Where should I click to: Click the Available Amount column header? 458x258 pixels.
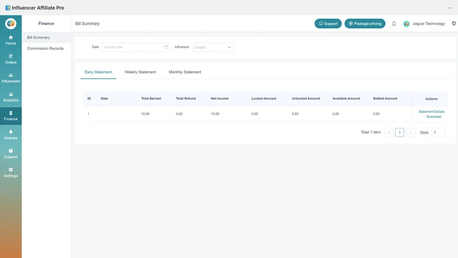[x=346, y=99]
